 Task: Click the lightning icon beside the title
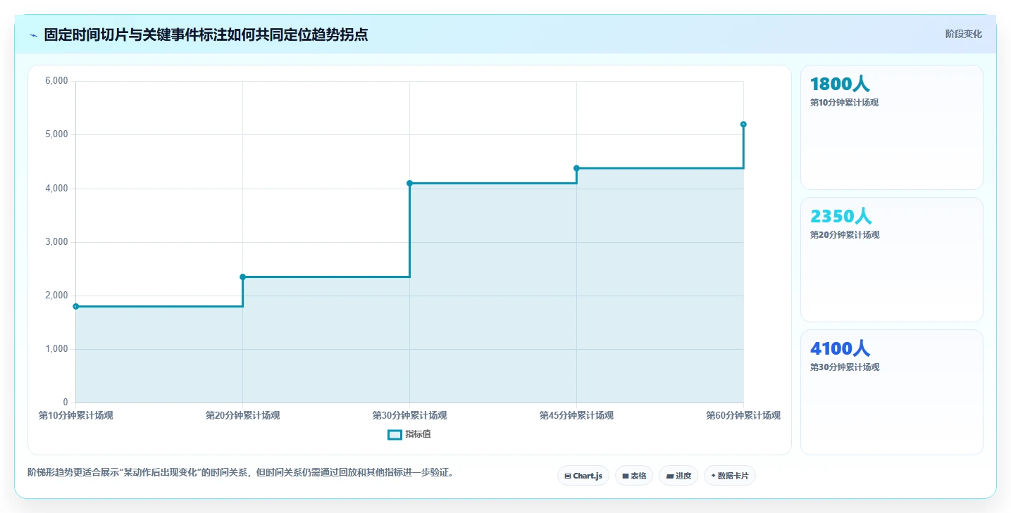[33, 35]
